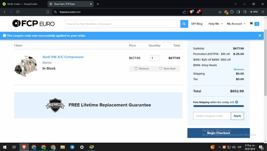Reload the page with the refresh icon
The image size is (267, 151).
tap(18, 12)
